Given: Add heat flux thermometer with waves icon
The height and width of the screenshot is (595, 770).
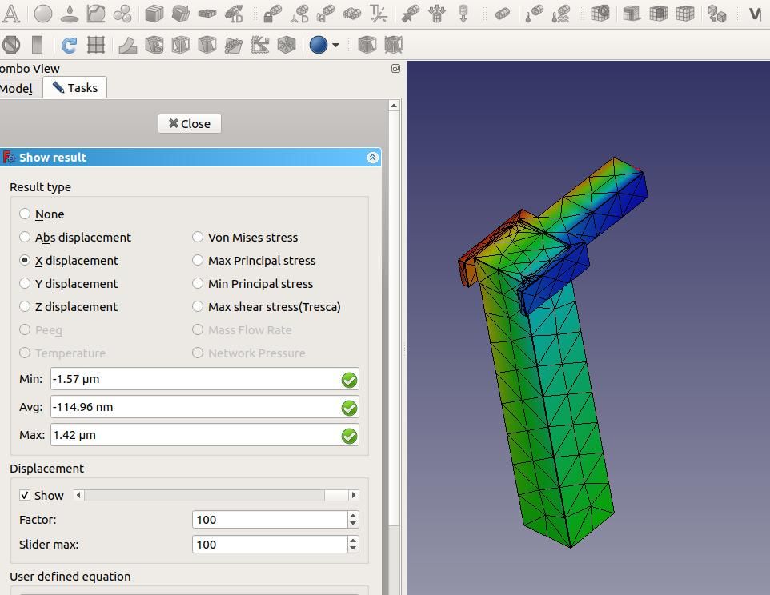Looking at the screenshot, I should [560, 14].
